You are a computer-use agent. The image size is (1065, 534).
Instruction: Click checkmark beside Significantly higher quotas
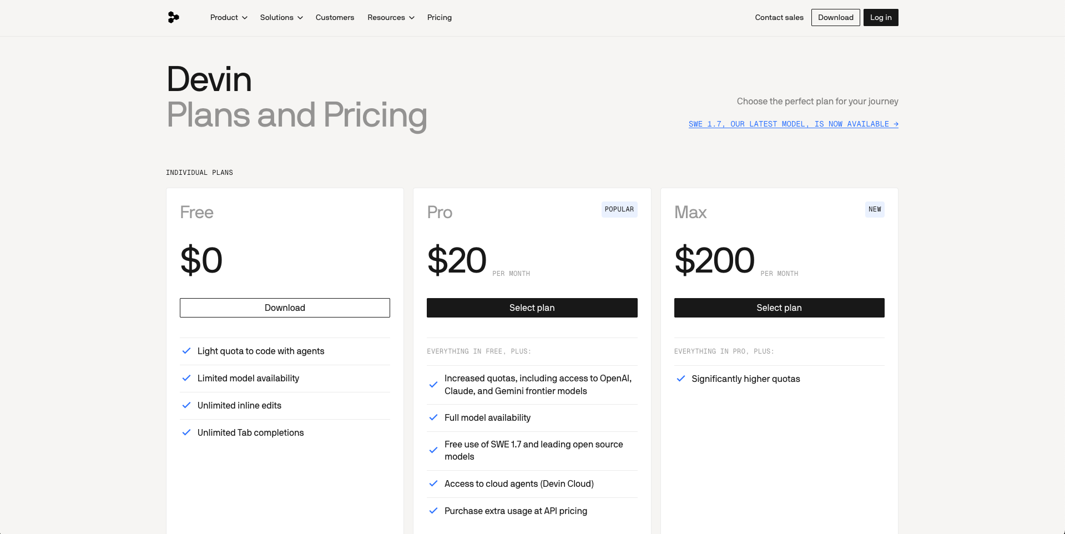click(681, 379)
